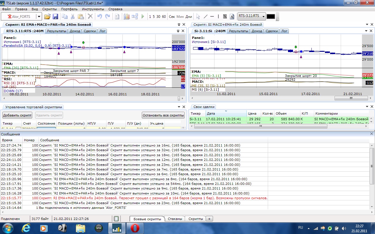Screen dimensions: 375x234
Task: Select the 30 interval option
Action: point(158,17)
